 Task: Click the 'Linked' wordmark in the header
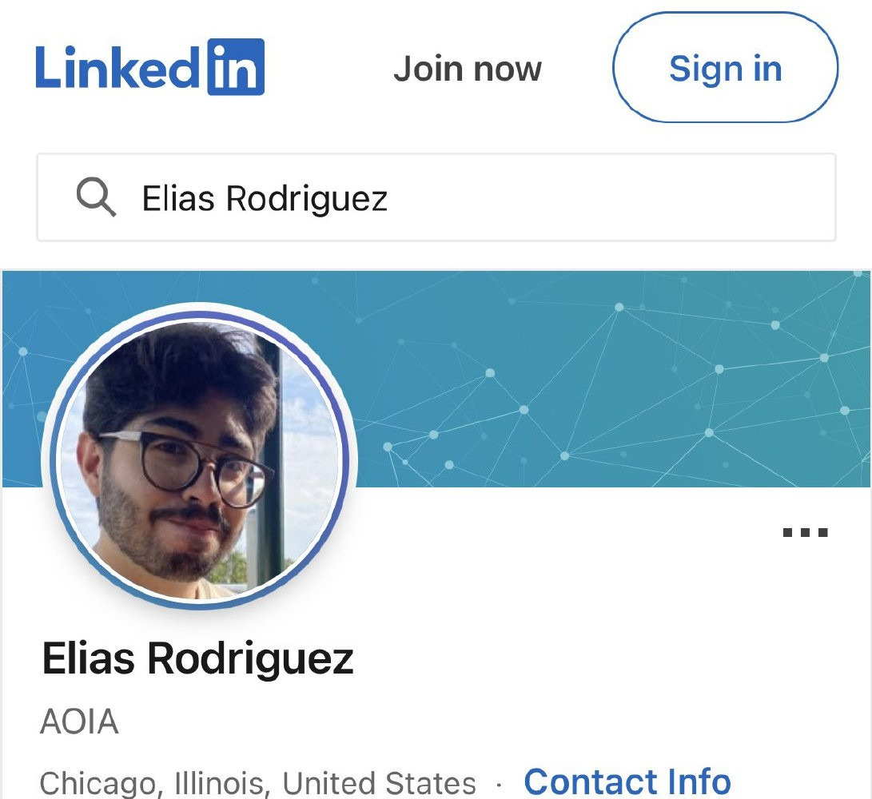pyautogui.click(x=117, y=67)
